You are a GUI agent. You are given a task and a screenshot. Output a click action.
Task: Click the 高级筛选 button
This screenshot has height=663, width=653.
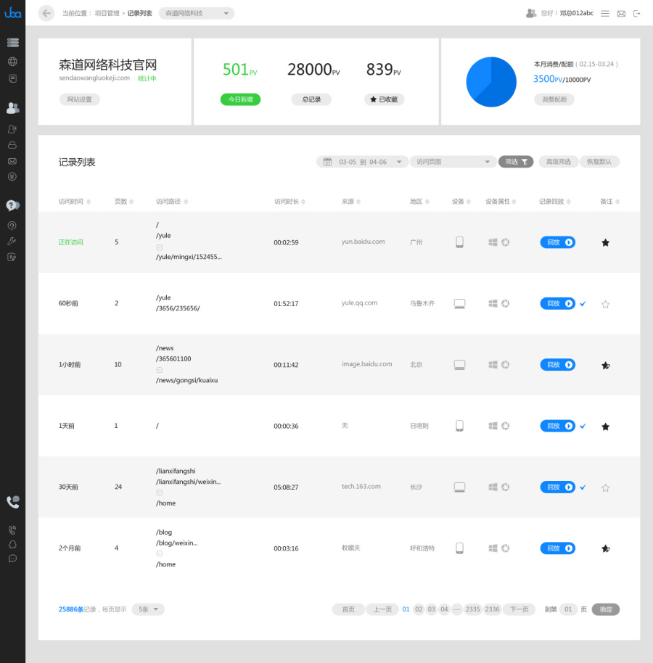click(x=558, y=162)
